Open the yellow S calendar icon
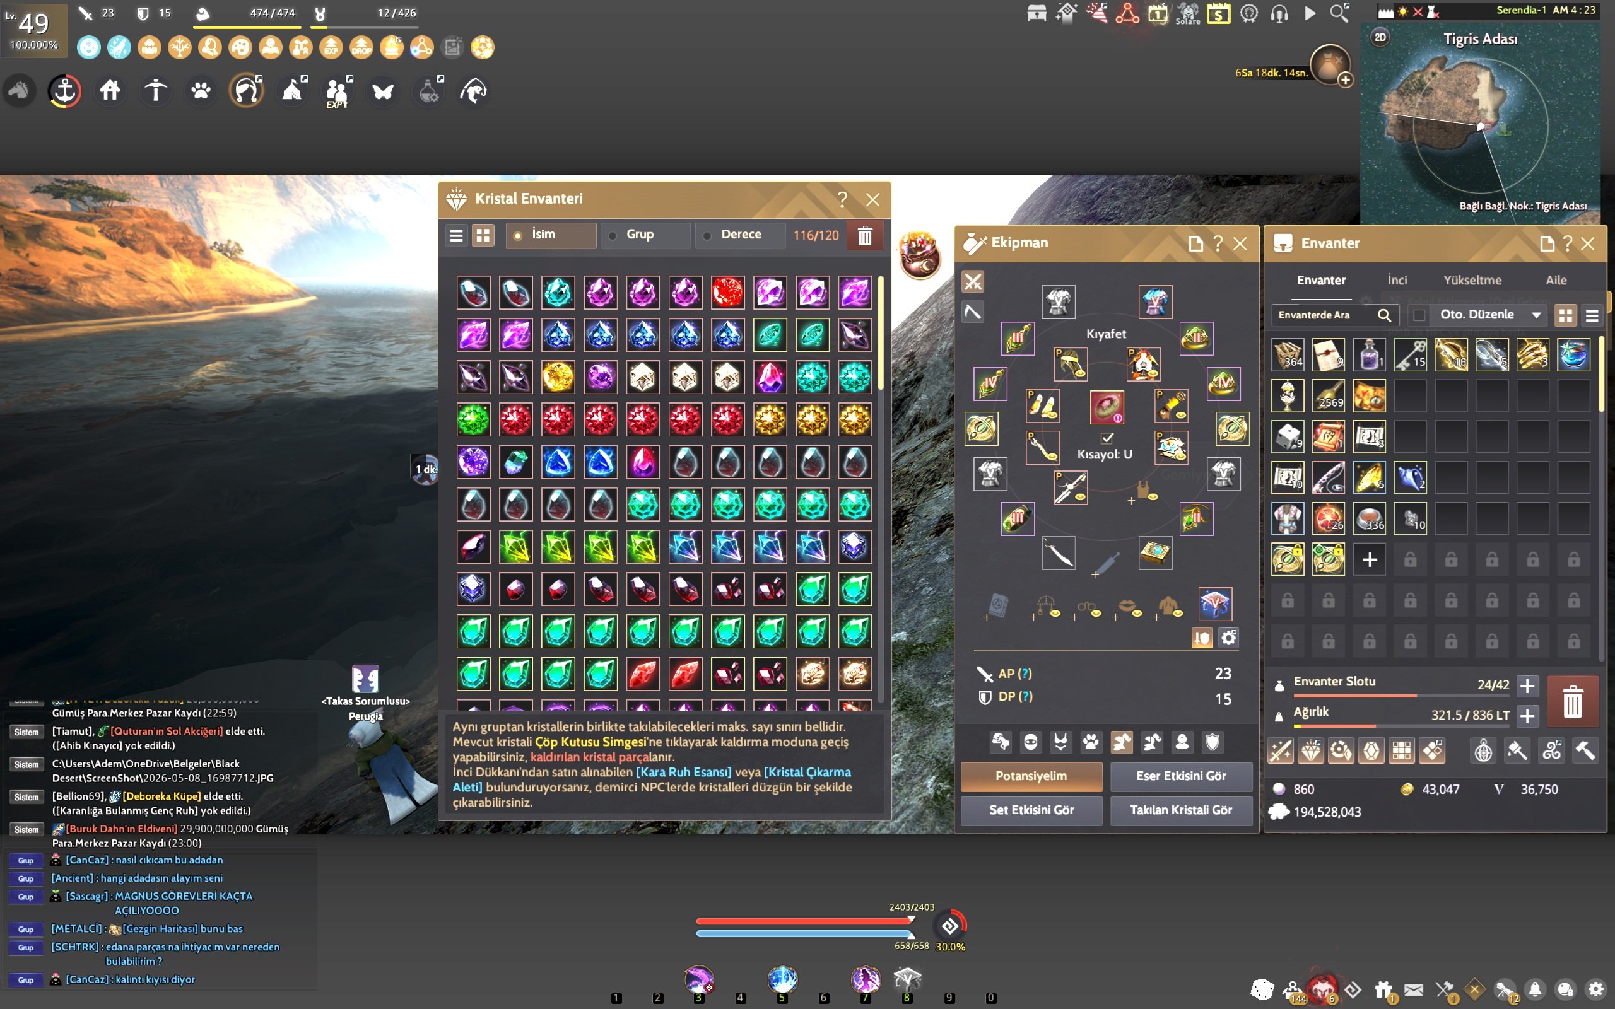 (1218, 13)
